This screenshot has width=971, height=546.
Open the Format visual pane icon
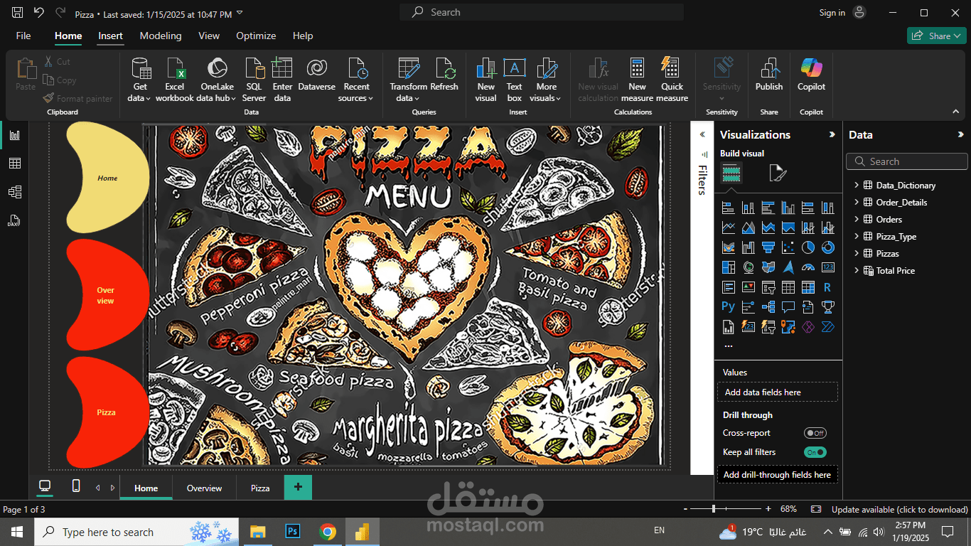[778, 173]
